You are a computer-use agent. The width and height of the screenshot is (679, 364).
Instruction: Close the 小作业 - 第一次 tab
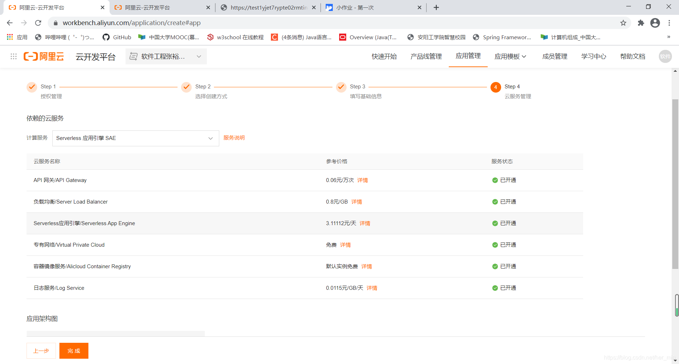tap(419, 7)
